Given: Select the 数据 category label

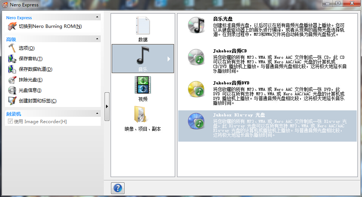Looking at the screenshot, I should click(x=143, y=40).
